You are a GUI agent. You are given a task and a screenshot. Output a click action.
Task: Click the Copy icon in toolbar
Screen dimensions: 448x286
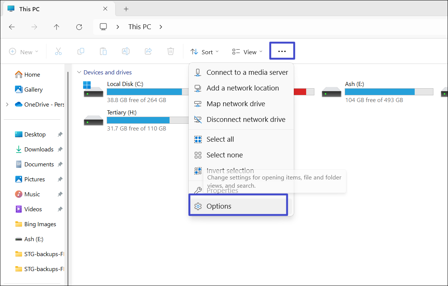80,52
